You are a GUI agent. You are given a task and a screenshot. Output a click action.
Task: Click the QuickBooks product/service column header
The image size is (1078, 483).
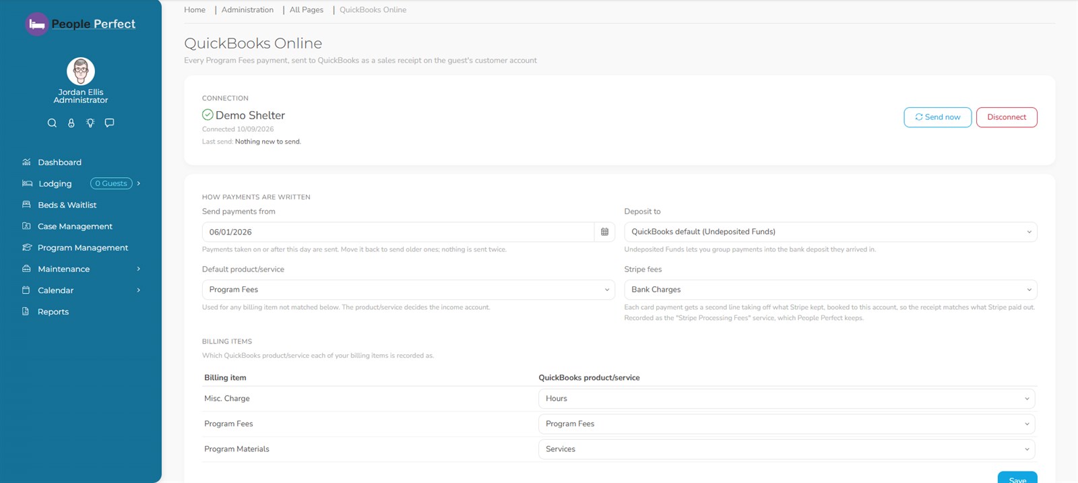pyautogui.click(x=589, y=378)
